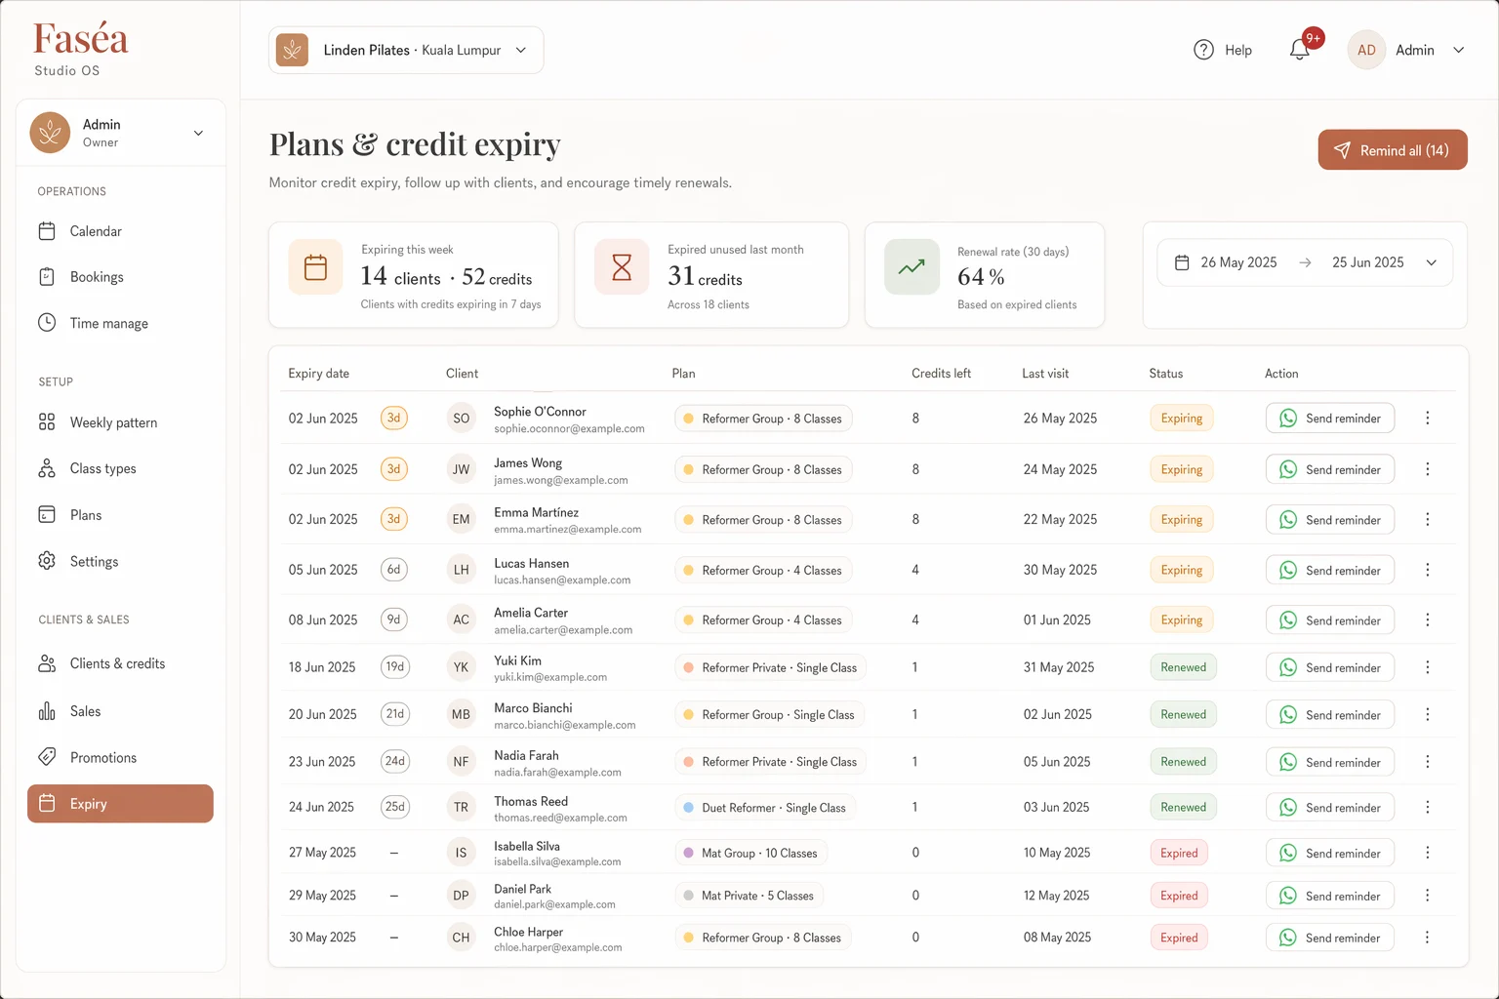Screen dimensions: 1499x999
Task: Open the notifications bell icon
Action: (x=1299, y=50)
